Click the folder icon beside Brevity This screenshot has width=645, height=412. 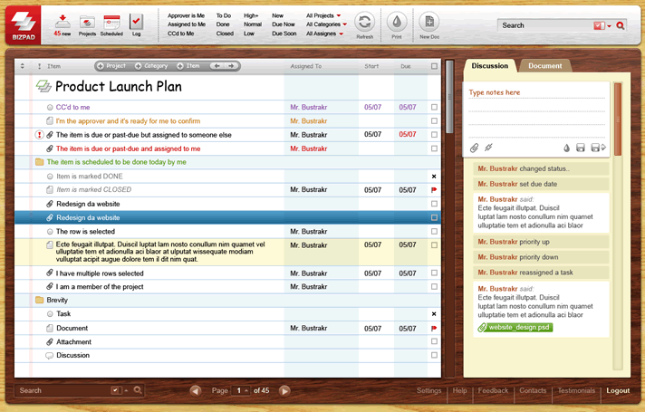point(40,300)
